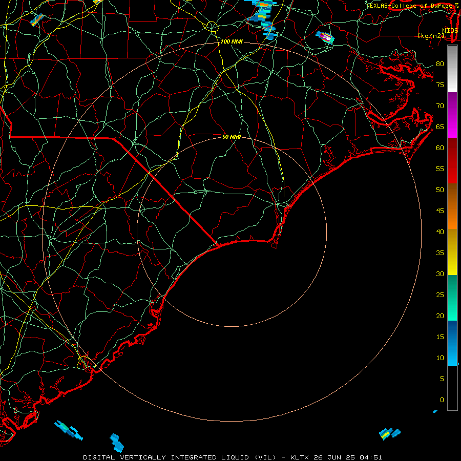Screen dimensions: 461x461
Task: Click the 80 value on the VIL scale
Action: (440, 64)
